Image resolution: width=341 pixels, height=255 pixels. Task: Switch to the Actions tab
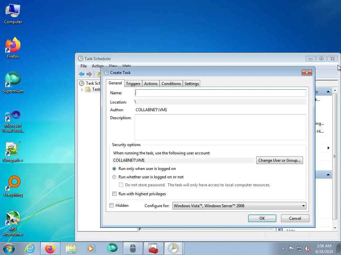(151, 83)
